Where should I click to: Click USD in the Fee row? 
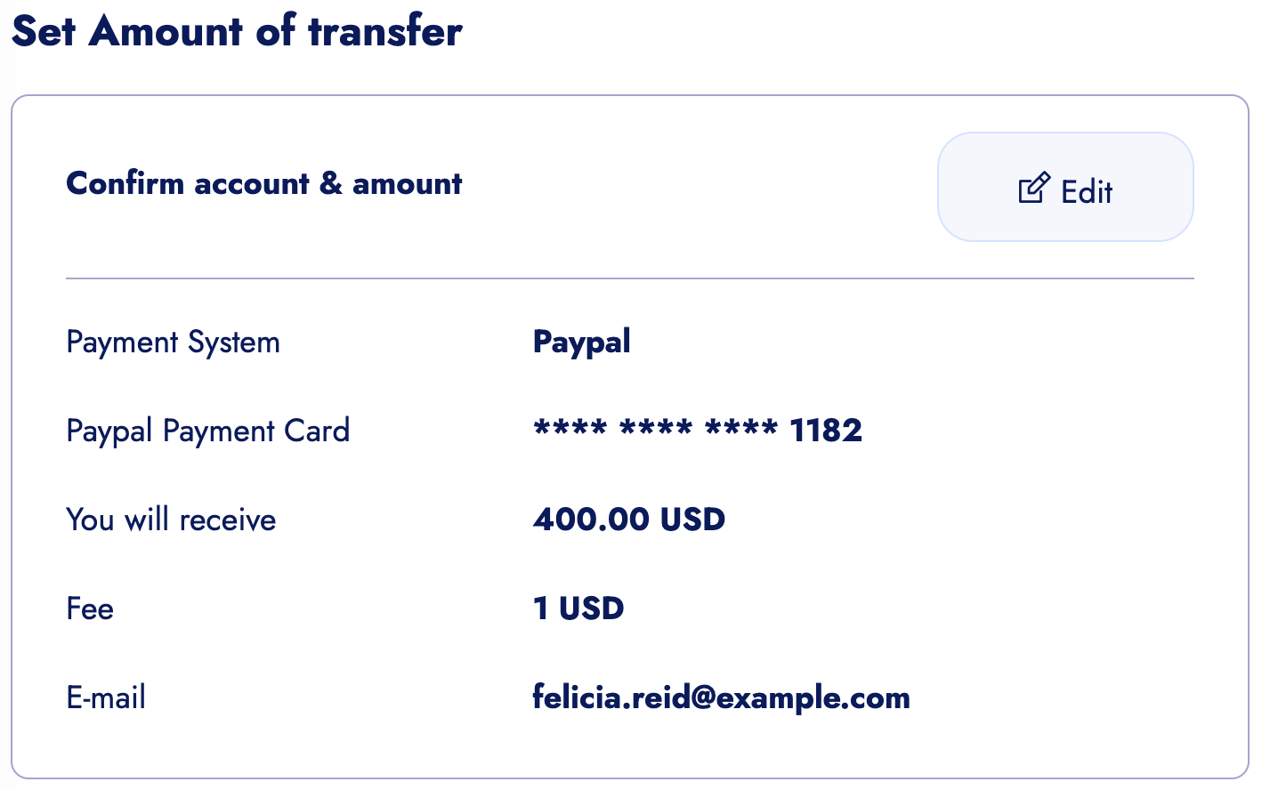pyautogui.click(x=591, y=609)
